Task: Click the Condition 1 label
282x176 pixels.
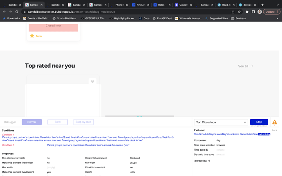Action: point(8,135)
